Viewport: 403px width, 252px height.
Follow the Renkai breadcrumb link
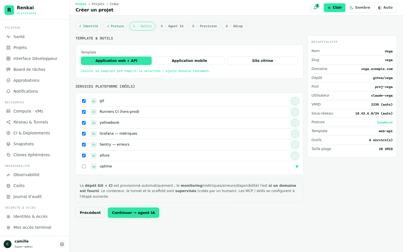pos(81,4)
